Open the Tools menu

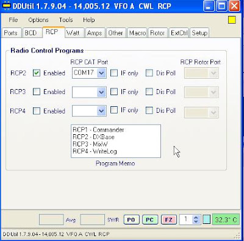(x=66, y=20)
